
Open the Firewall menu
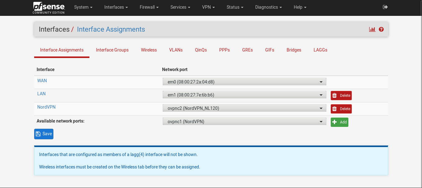[149, 7]
